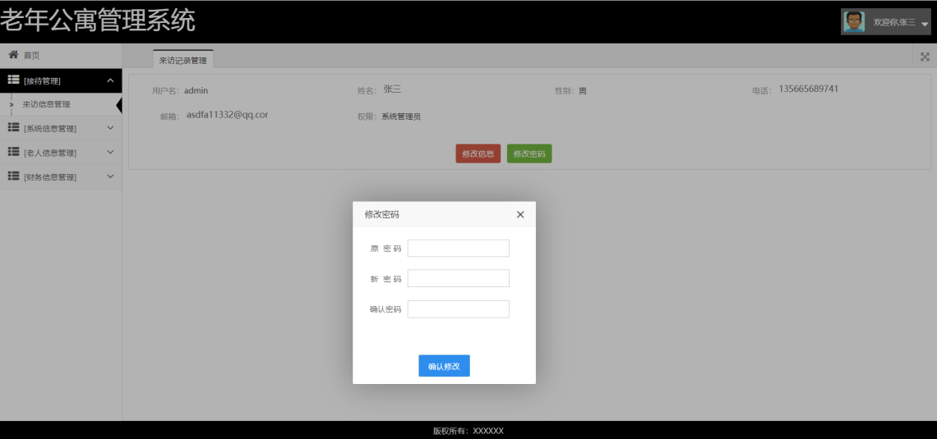Click the red 修改信息 button
This screenshot has width=937, height=439.
click(478, 153)
